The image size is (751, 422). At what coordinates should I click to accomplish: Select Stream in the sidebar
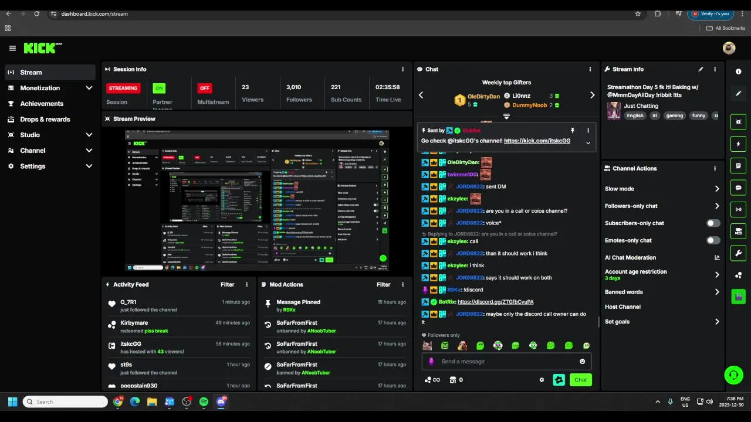coord(49,73)
